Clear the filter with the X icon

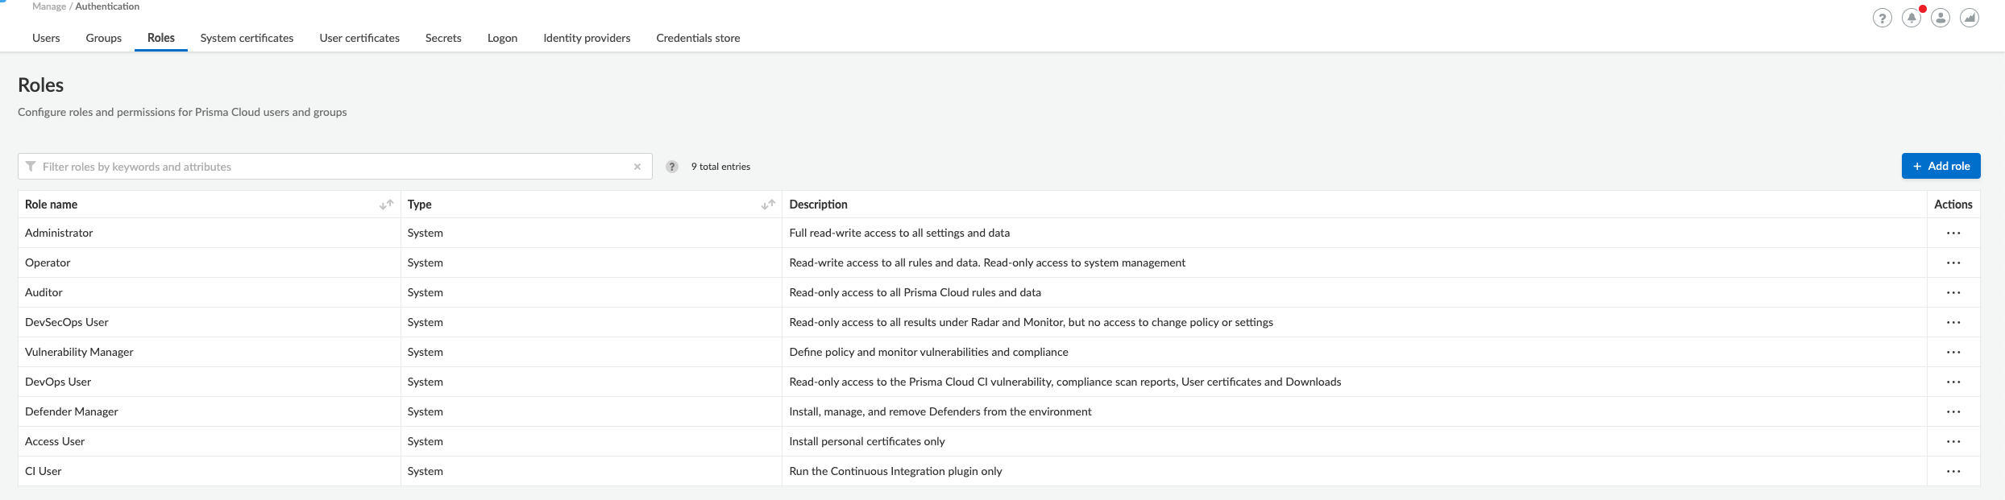click(x=637, y=167)
